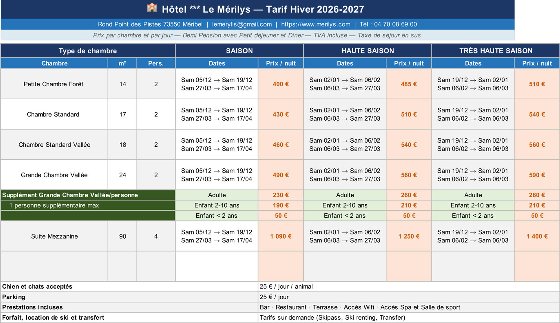
Task: Select the 490 € price cell
Action: tap(281, 175)
